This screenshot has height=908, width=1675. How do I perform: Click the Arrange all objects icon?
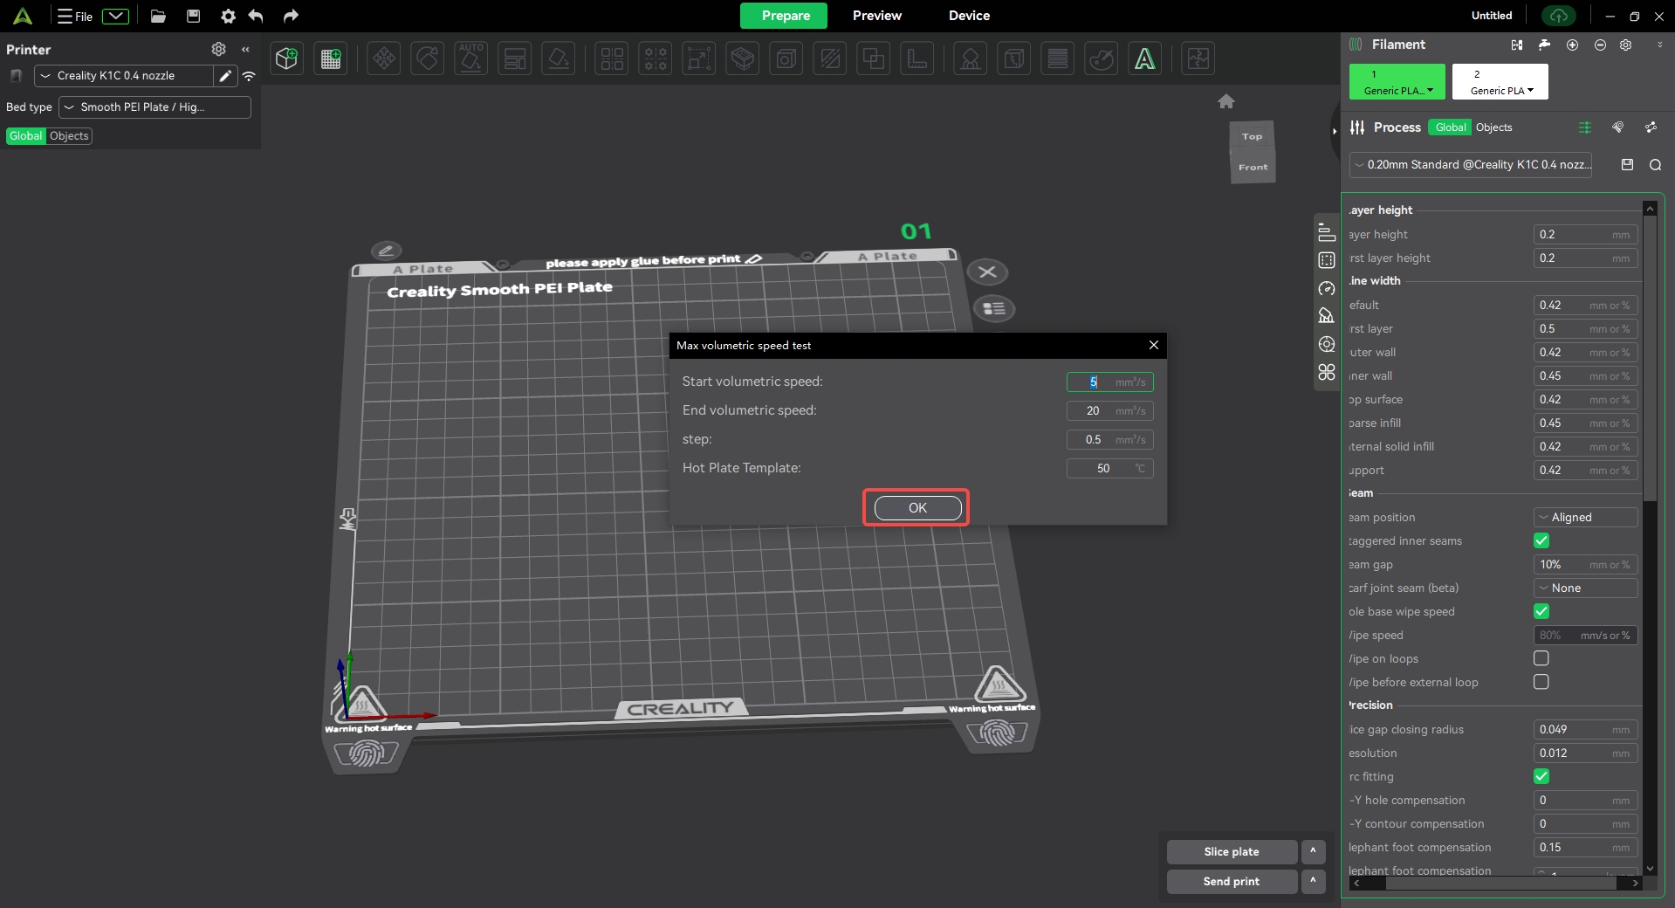tap(515, 58)
